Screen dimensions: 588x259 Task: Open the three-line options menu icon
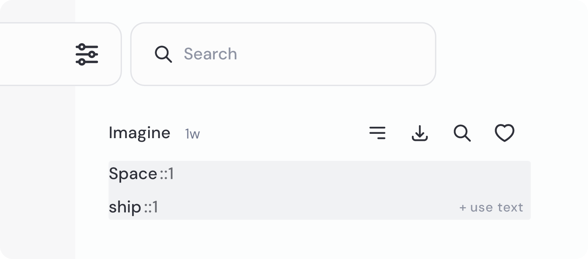click(x=377, y=133)
